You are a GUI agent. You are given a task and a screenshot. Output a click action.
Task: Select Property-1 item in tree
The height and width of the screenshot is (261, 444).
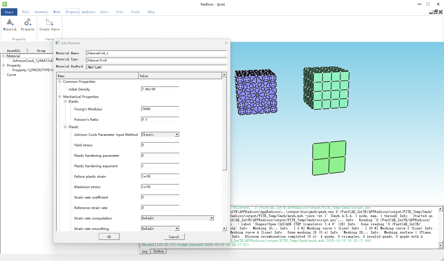click(32, 70)
